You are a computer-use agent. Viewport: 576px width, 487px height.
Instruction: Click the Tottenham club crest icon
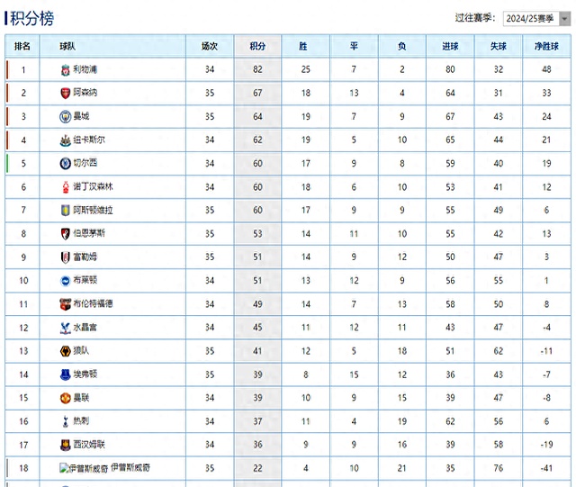click(66, 420)
